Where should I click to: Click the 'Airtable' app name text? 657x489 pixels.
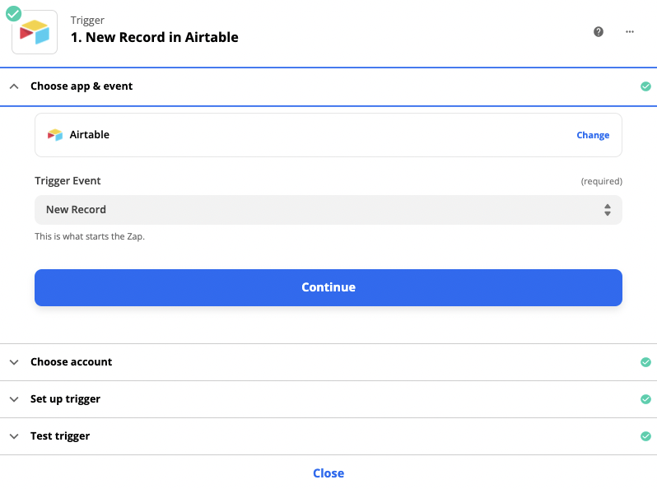[x=89, y=134]
